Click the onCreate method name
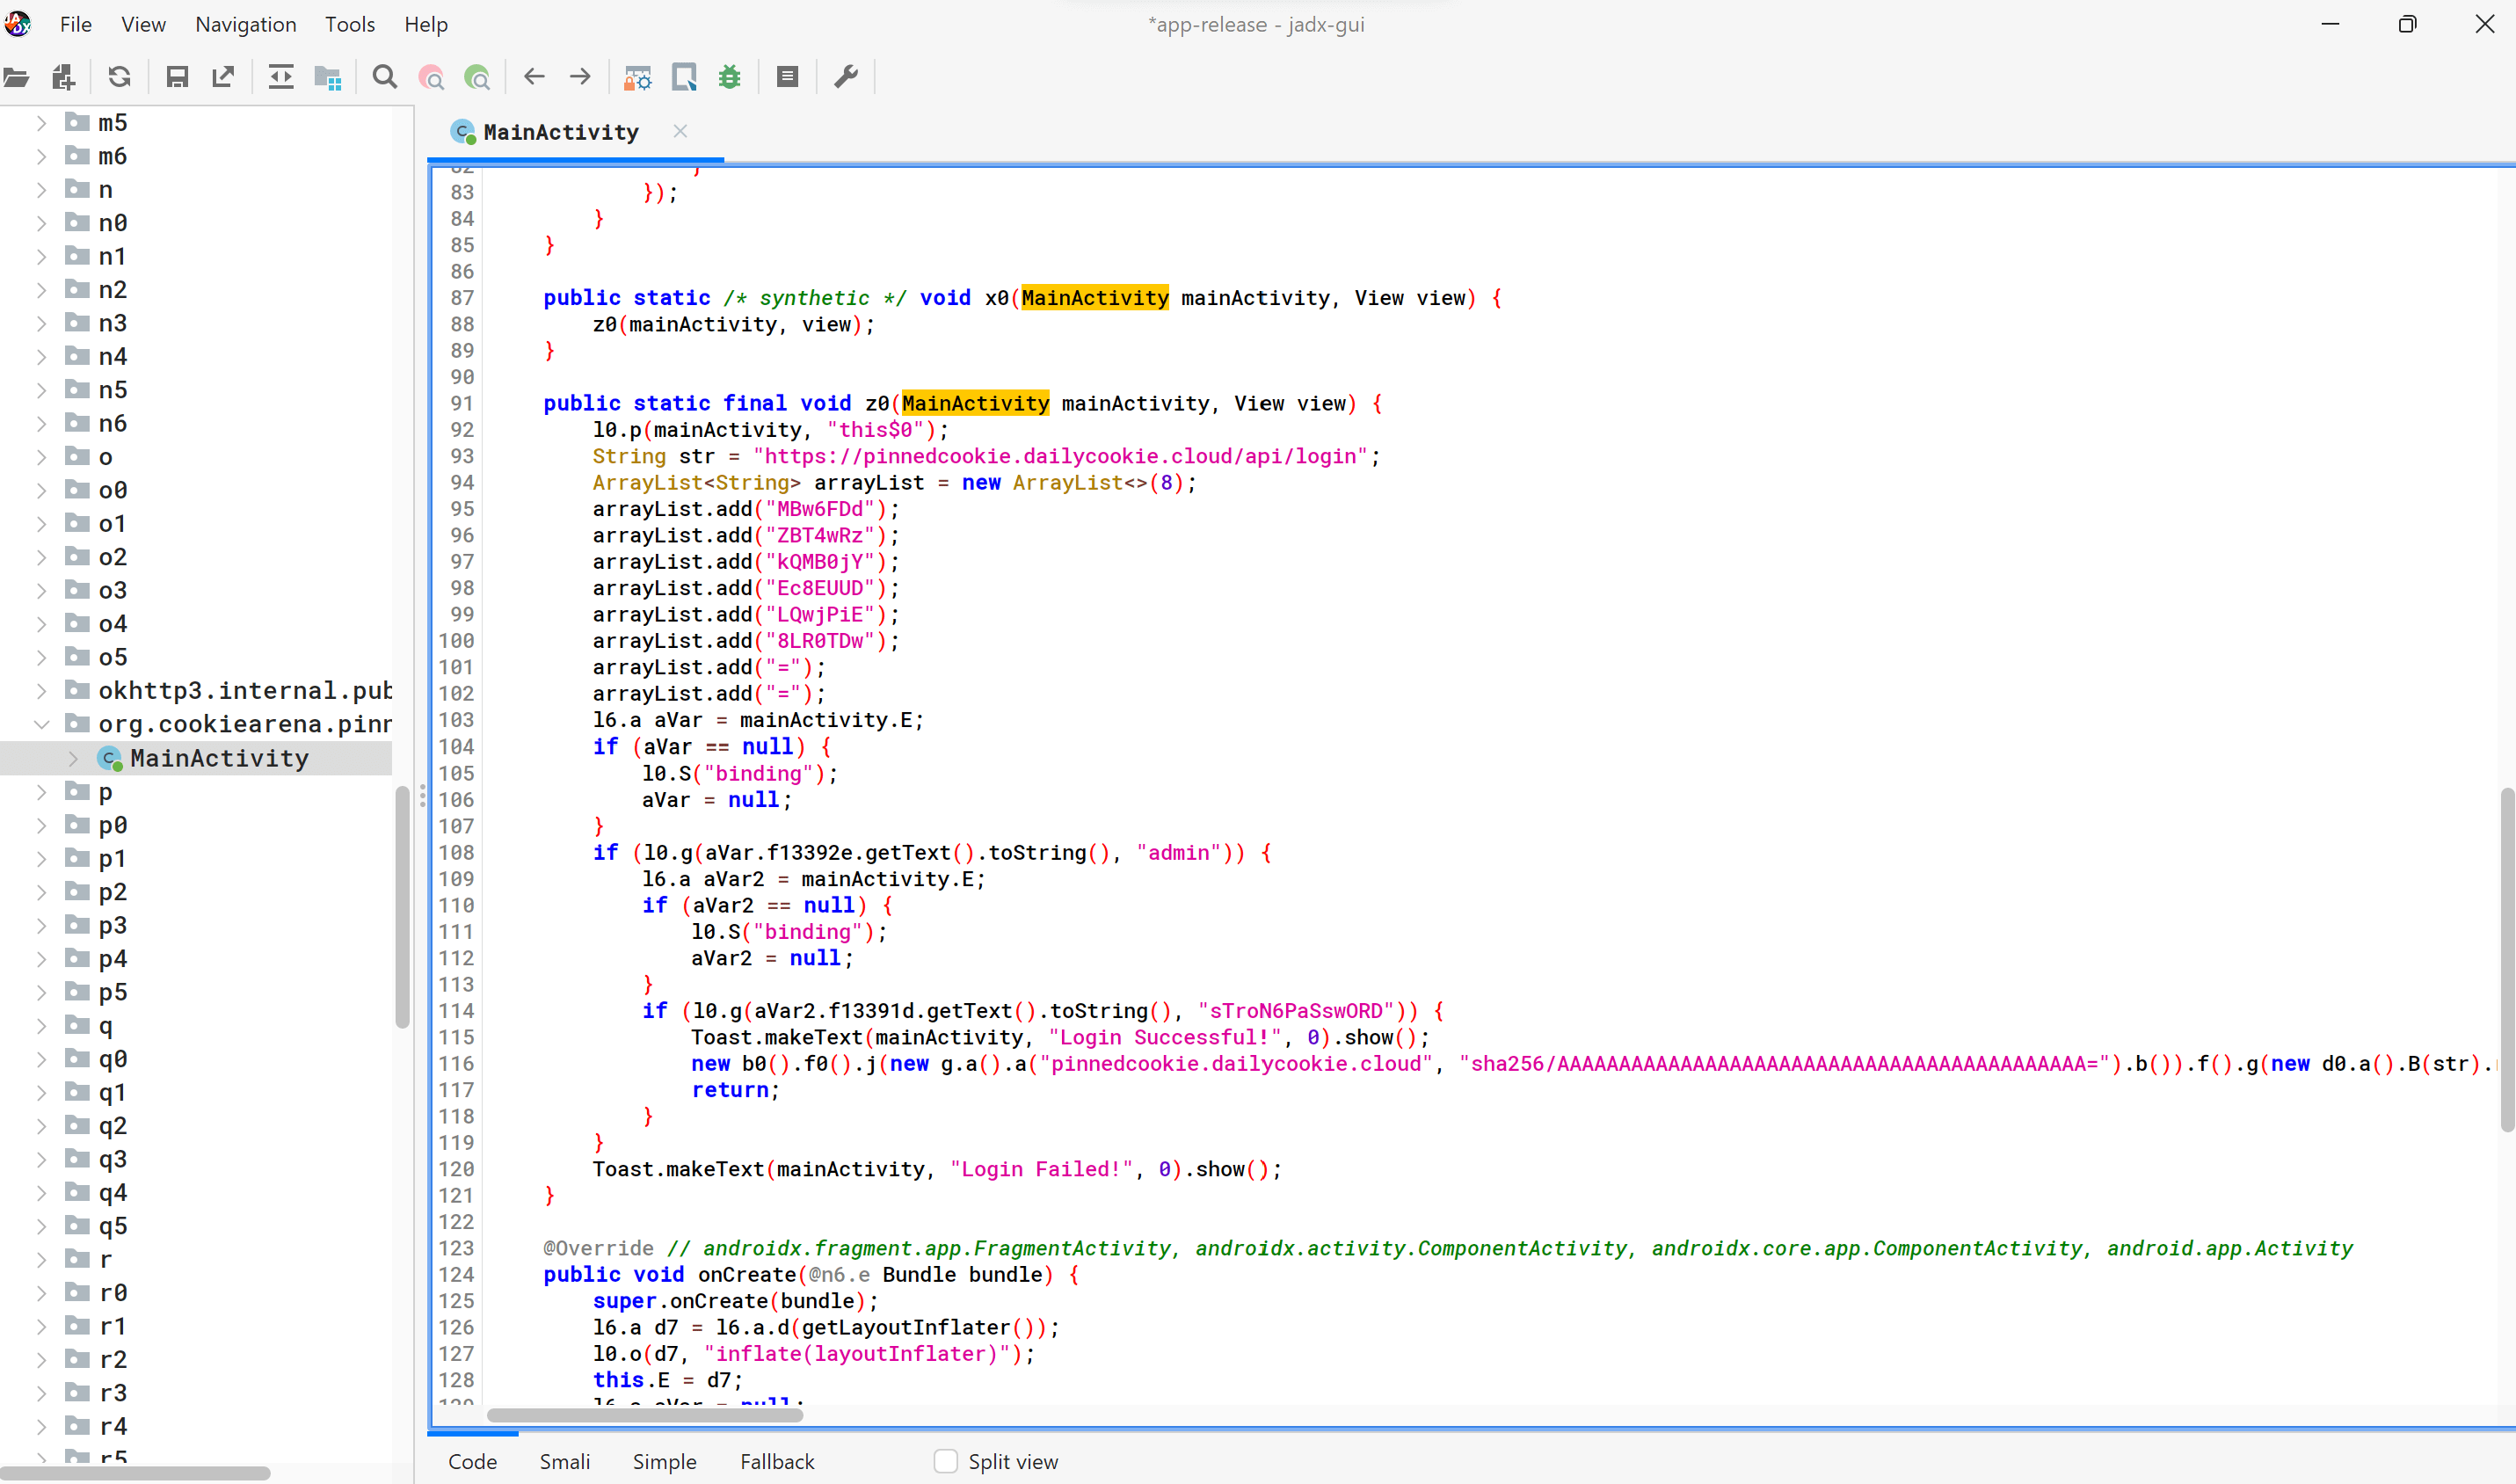The width and height of the screenshot is (2516, 1484). (746, 1275)
